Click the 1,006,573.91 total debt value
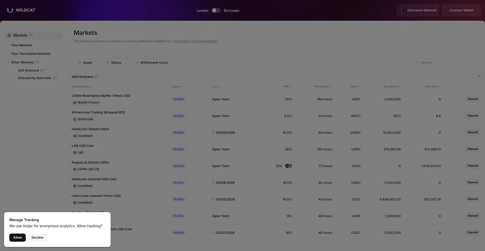This screenshot has height=251, width=485. click(431, 166)
